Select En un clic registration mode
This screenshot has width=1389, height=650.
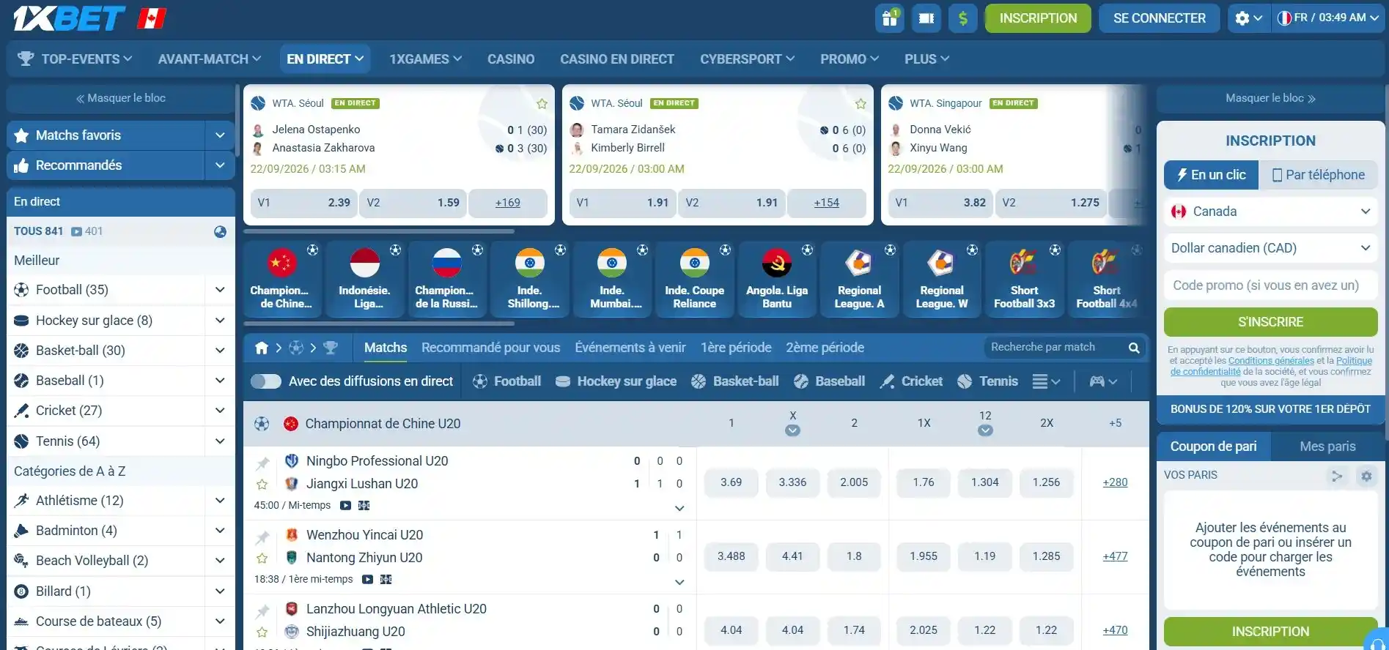1212,175
